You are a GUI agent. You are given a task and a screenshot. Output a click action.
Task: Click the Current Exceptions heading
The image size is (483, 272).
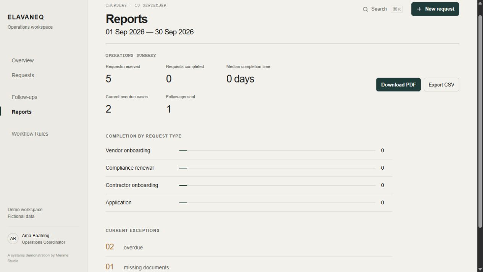tap(132, 230)
